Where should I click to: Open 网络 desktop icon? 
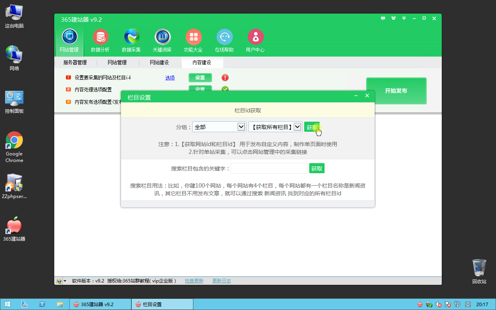(14, 58)
